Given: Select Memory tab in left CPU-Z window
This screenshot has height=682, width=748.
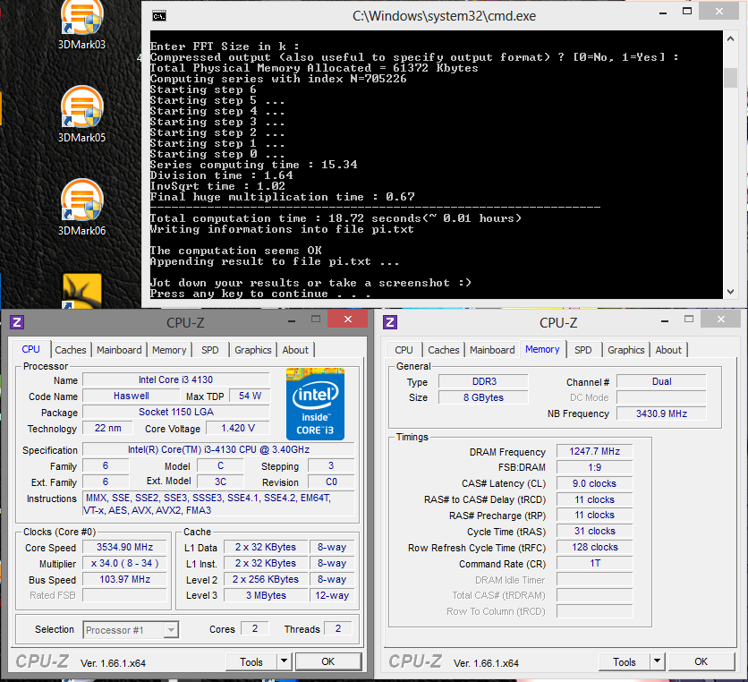Looking at the screenshot, I should pos(169,350).
